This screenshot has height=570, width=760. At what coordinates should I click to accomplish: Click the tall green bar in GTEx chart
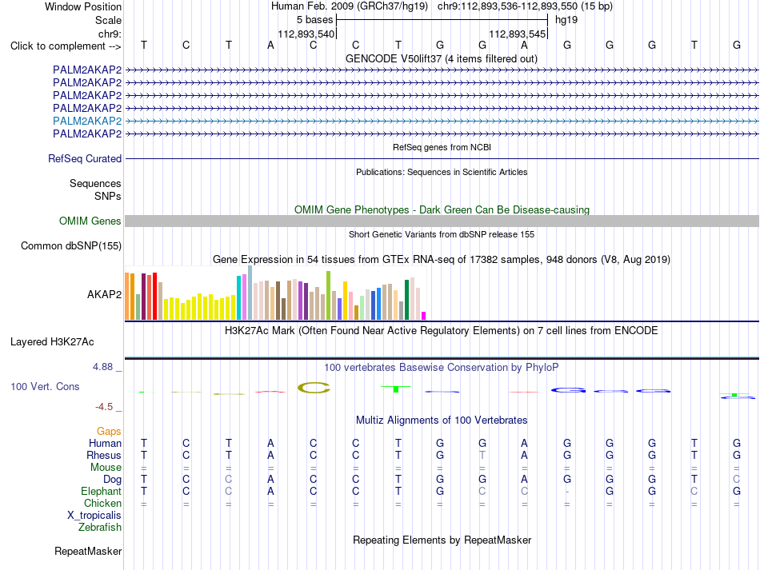tap(328, 296)
